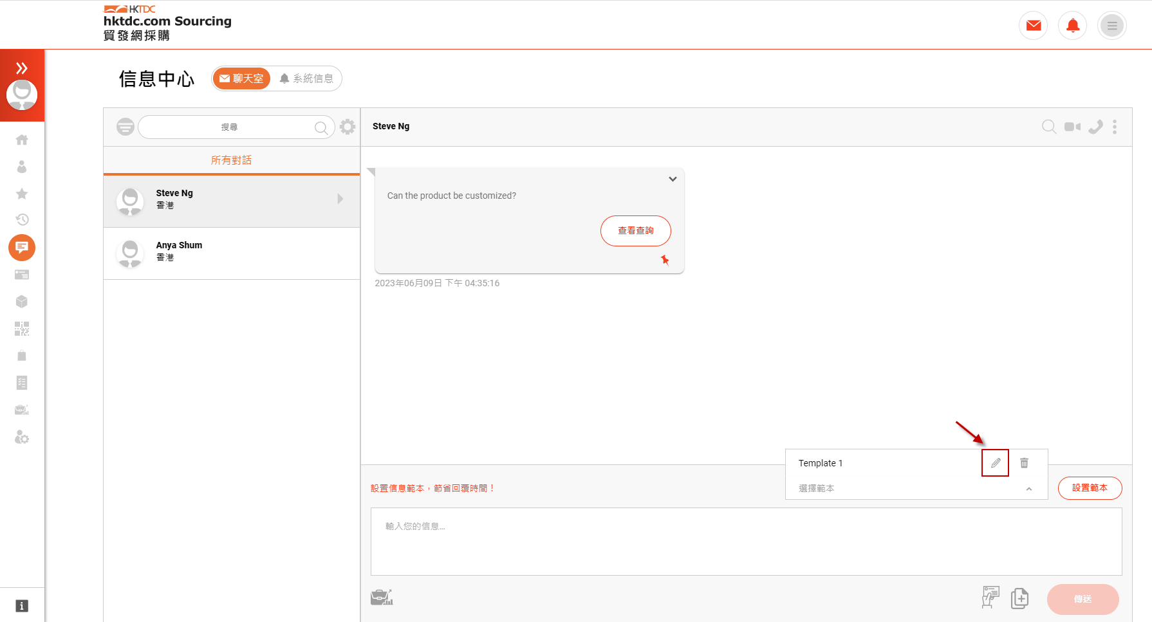Expand the left sidebar with the double-arrow
Image resolution: width=1152 pixels, height=622 pixels.
point(22,68)
